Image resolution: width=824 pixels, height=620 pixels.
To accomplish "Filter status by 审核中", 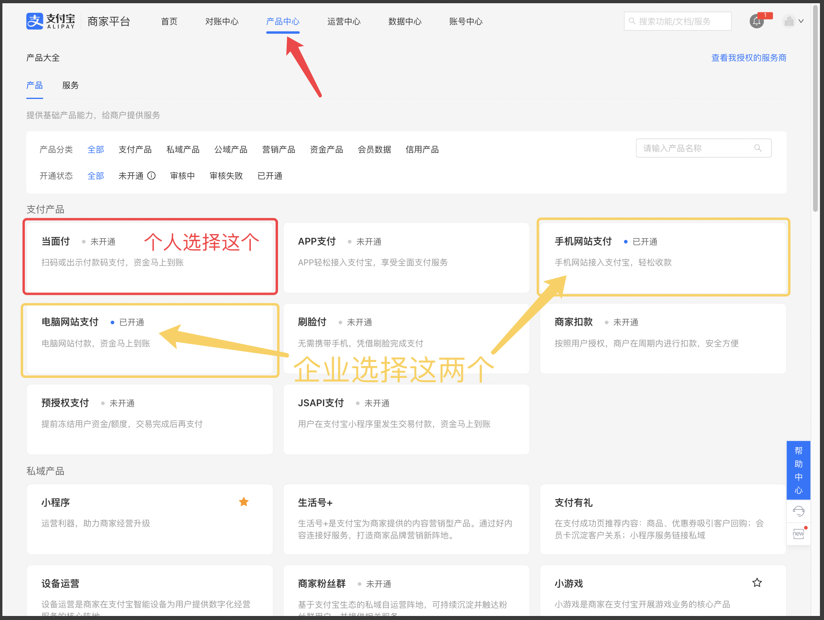I will (183, 176).
